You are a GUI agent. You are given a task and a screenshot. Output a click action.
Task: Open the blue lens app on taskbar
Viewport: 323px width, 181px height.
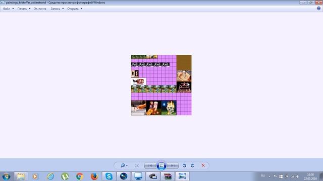coord(124,176)
